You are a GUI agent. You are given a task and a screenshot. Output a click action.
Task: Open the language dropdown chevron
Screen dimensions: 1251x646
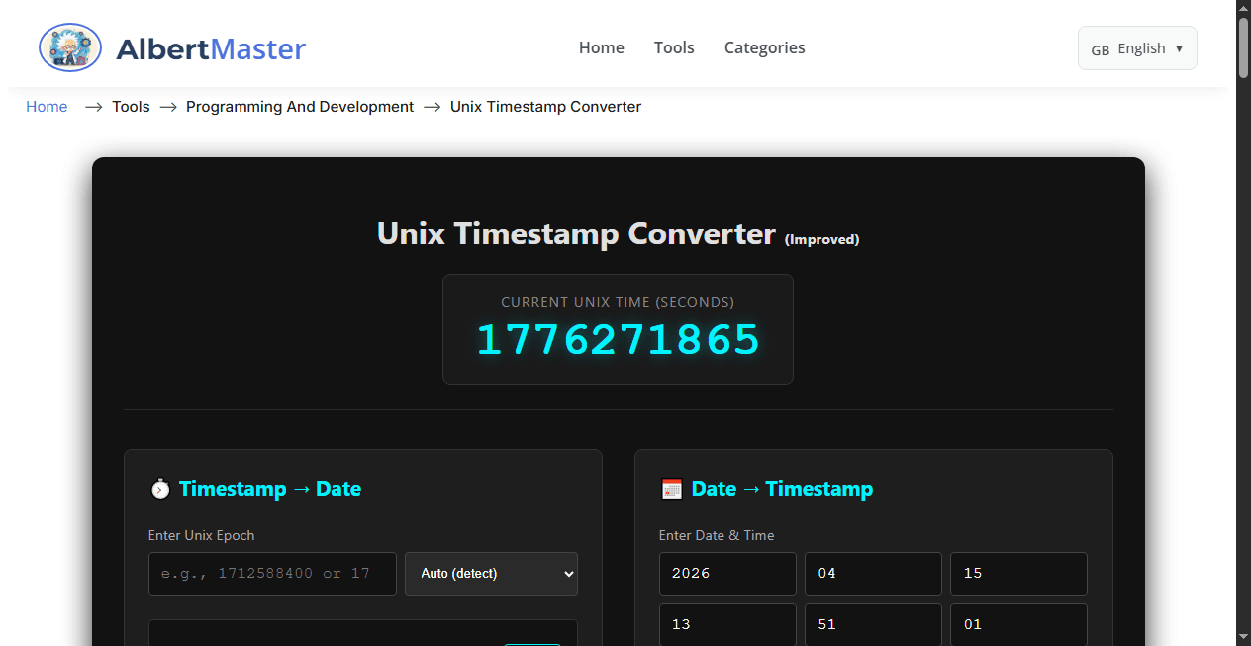tap(1180, 47)
